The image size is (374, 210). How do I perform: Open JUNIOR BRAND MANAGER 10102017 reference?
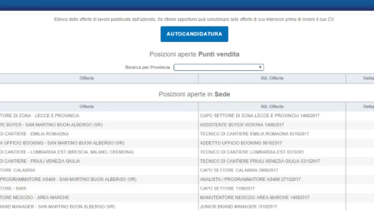238,207
